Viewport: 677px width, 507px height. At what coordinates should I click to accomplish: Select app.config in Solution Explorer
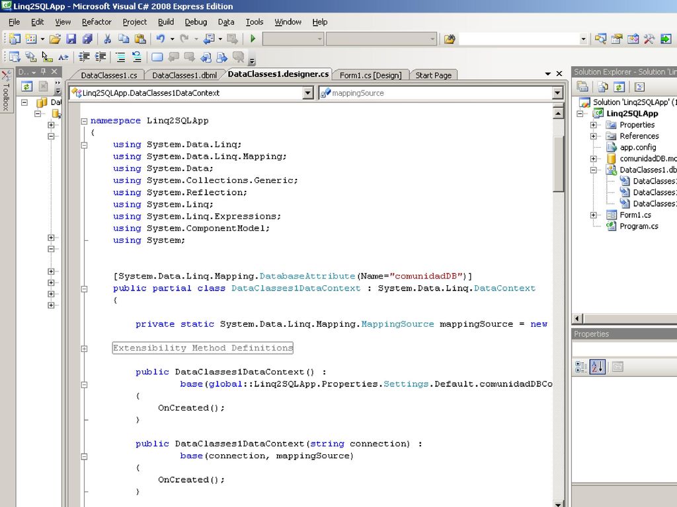click(x=638, y=147)
